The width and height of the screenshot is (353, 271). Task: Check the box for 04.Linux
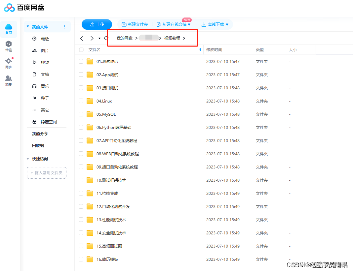click(x=81, y=101)
